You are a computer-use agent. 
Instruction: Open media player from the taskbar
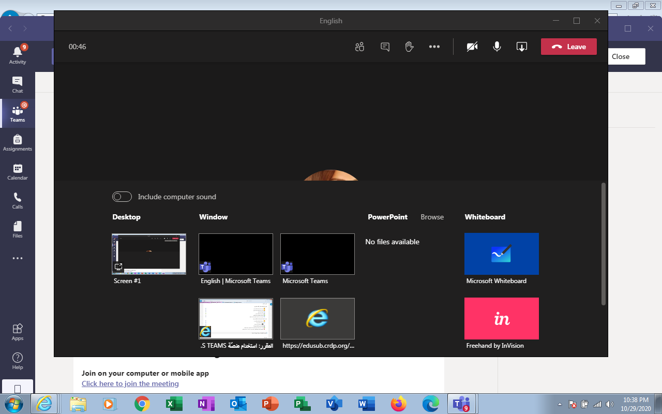[x=110, y=404]
